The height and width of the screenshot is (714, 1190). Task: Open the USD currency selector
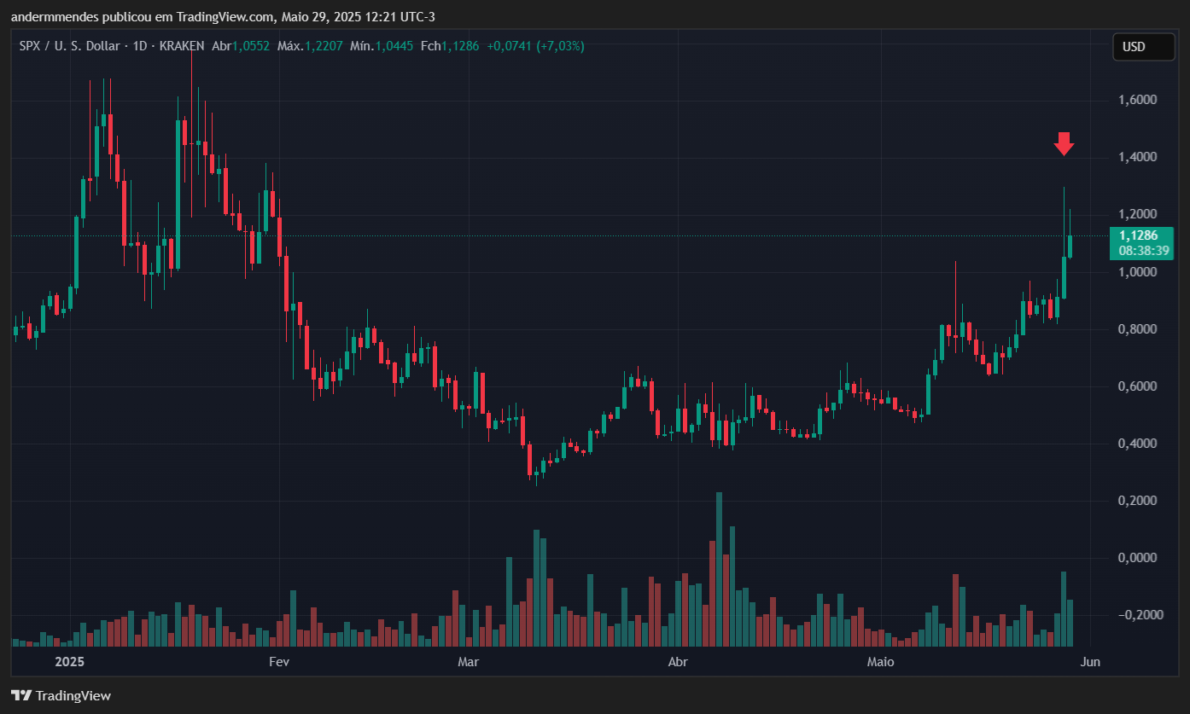click(1143, 47)
